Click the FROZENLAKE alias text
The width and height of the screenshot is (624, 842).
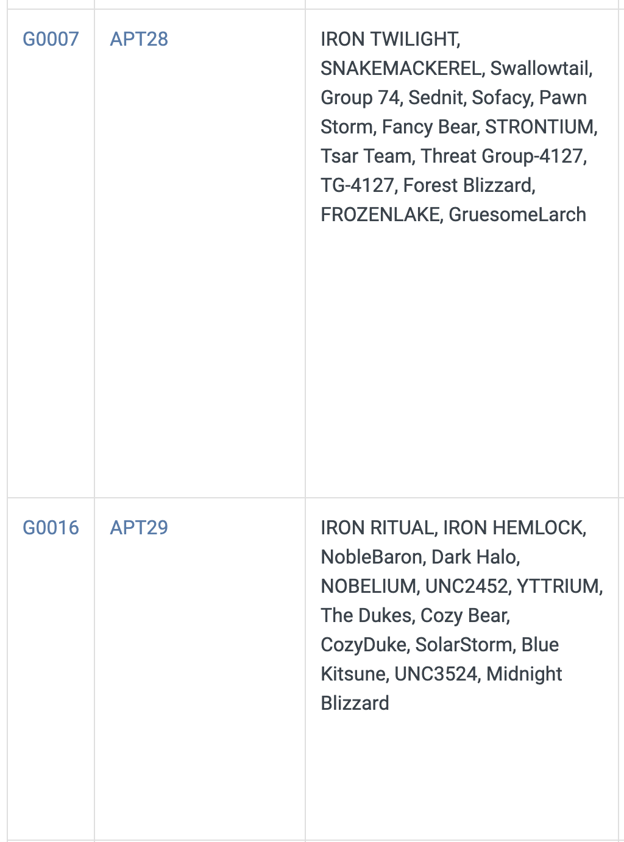coord(380,214)
